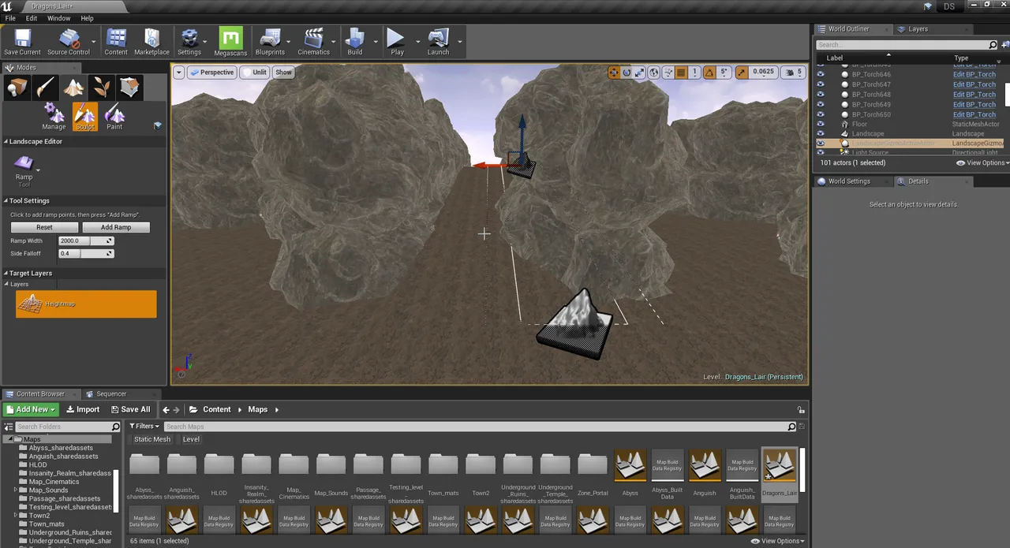Launch the Marketplace from toolbar
The image size is (1010, 548).
pyautogui.click(x=151, y=42)
